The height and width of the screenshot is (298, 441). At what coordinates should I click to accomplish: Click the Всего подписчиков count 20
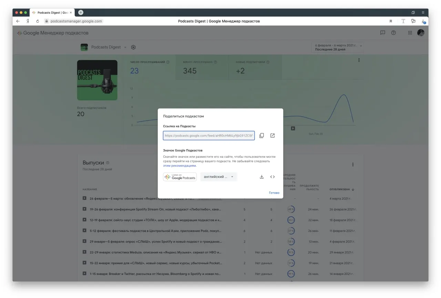[x=81, y=114]
